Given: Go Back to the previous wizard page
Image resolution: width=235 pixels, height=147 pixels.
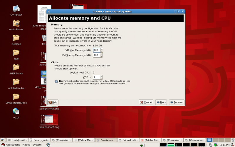Looking at the screenshot, I should (161, 102).
